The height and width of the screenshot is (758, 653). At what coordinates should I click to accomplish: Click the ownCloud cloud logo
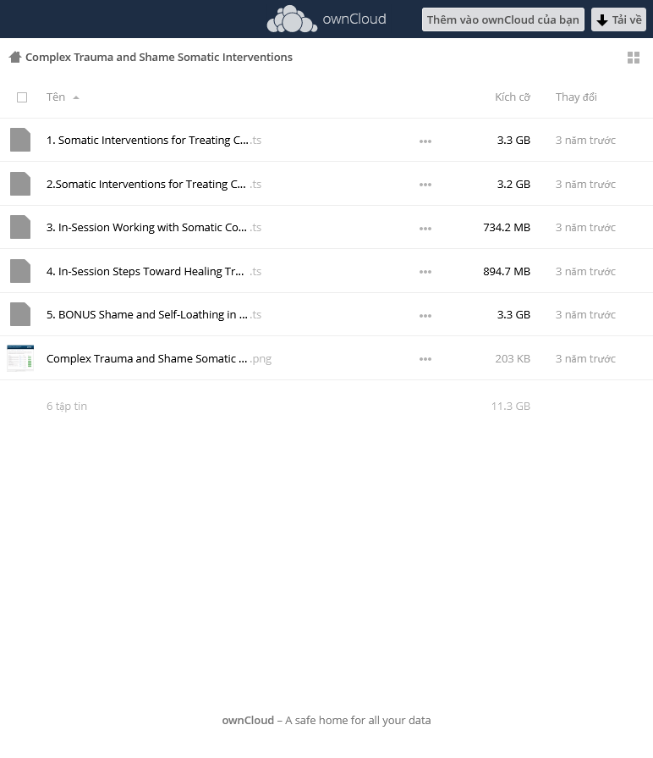click(x=292, y=19)
